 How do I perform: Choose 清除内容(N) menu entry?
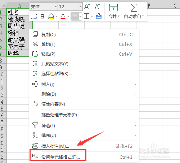coord(84,104)
